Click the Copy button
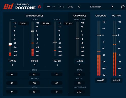The width and height of the screenshot is (126, 98). click(70, 7)
